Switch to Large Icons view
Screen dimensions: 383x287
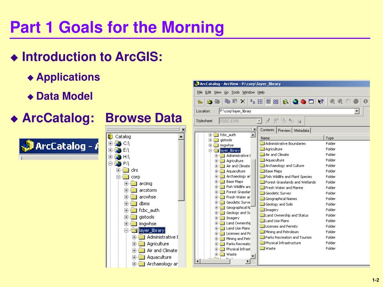[252, 102]
